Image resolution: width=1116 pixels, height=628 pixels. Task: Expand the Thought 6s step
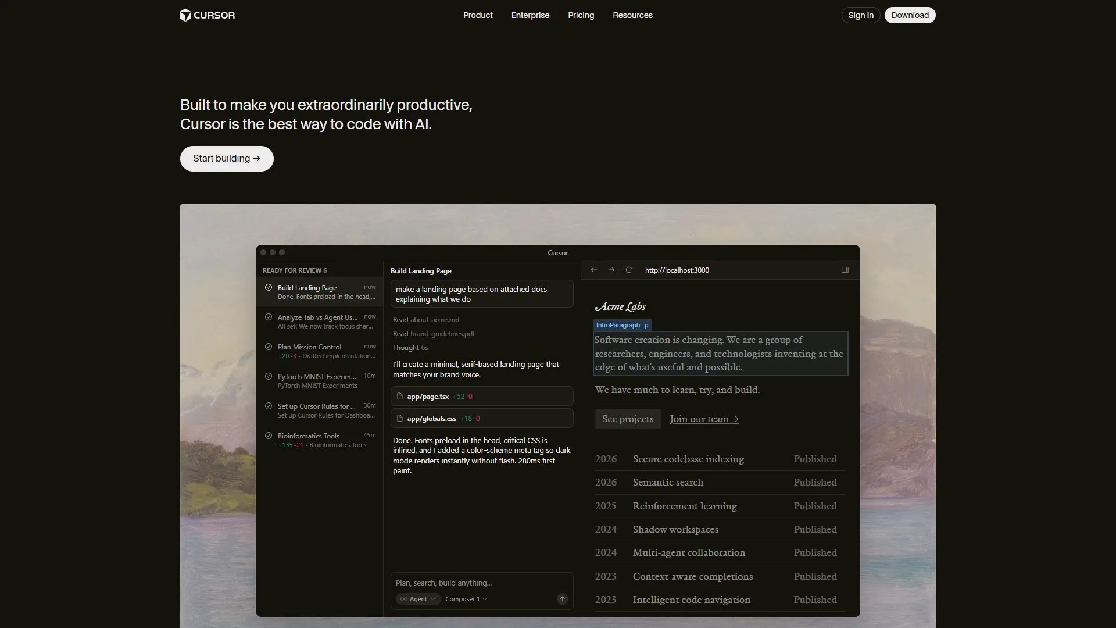pyautogui.click(x=410, y=348)
